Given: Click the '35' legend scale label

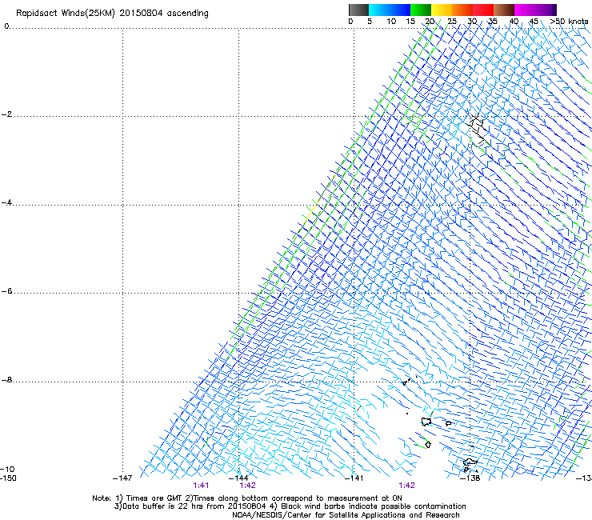Looking at the screenshot, I should [493, 22].
